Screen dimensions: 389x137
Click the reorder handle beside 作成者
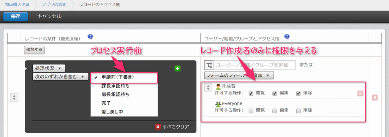(x=209, y=87)
